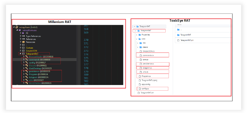Collapse top-level TelegramRAT folder chevron in ToxicEye tree

click(134, 26)
